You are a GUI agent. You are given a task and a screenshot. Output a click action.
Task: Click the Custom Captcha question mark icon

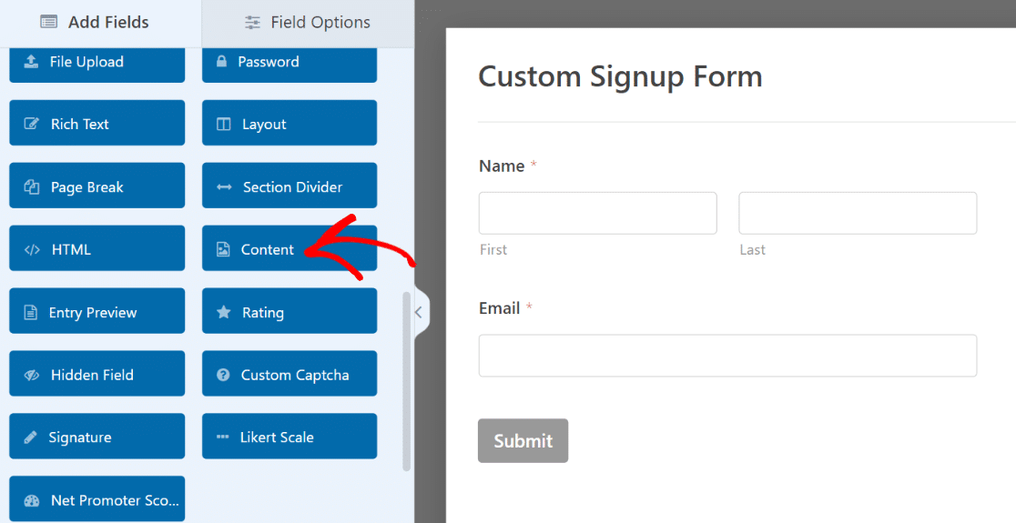[223, 375]
